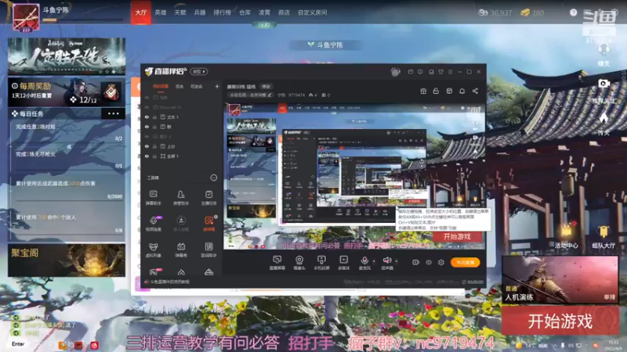The image size is (627, 352).
Task: Click the coin currency icon in the game top bar
Action: 483,13
